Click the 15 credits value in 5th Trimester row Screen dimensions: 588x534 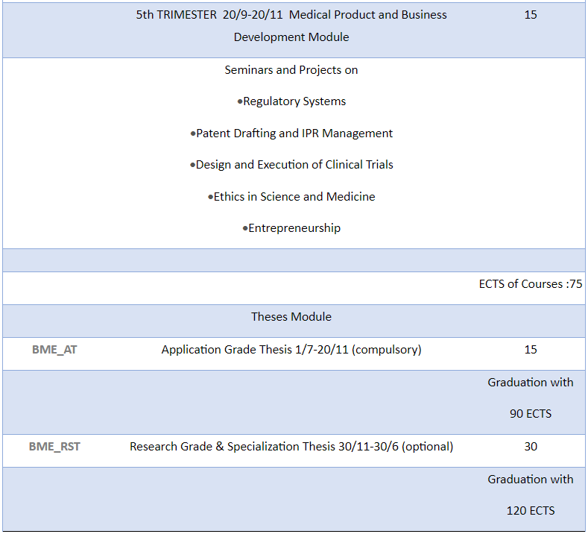tap(530, 15)
